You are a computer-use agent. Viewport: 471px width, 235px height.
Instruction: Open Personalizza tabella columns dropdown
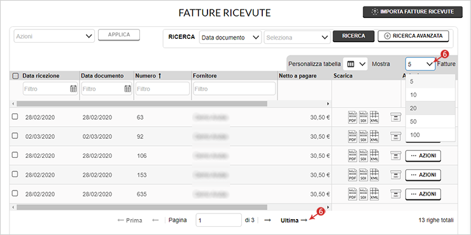(x=356, y=64)
